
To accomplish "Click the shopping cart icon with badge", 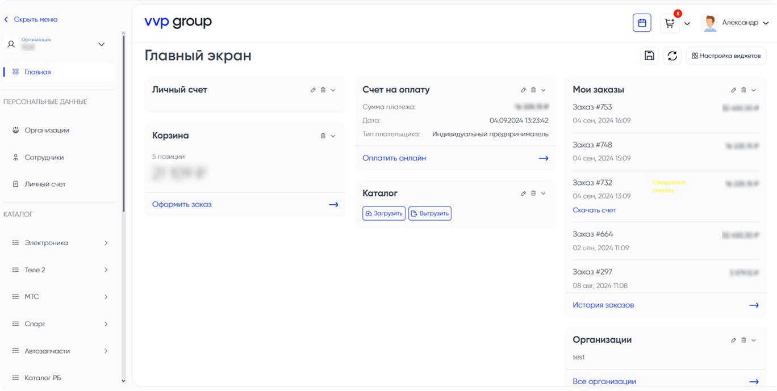I will (x=670, y=23).
